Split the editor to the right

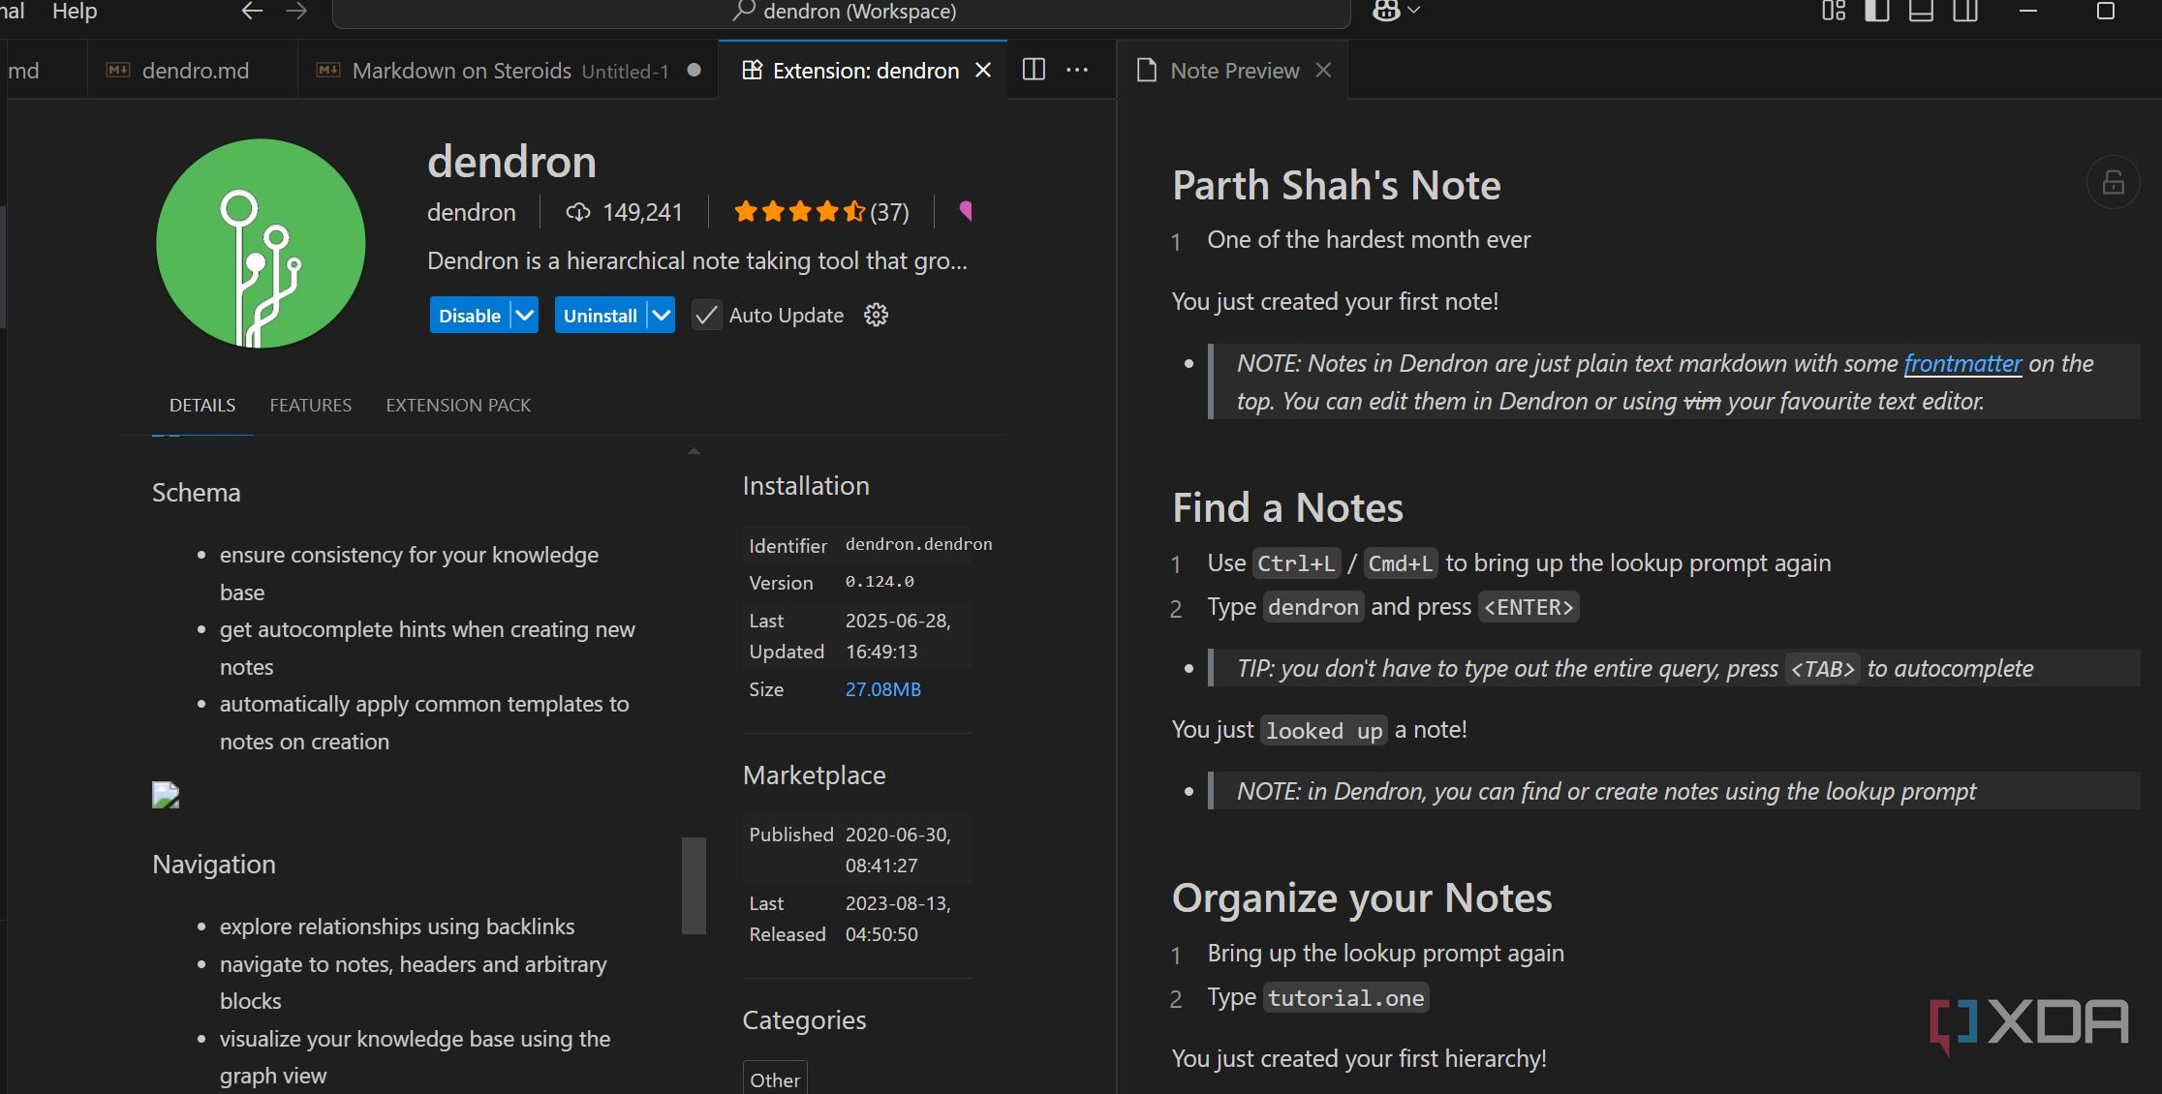click(x=1034, y=70)
